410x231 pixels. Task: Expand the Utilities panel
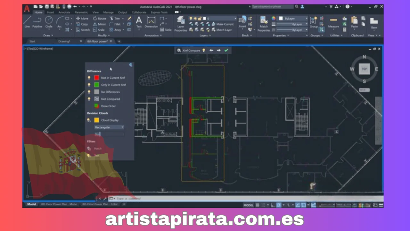click(x=336, y=36)
